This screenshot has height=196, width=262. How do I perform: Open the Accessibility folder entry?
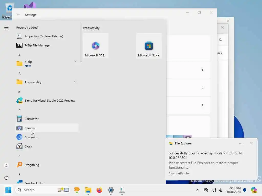(x=47, y=82)
